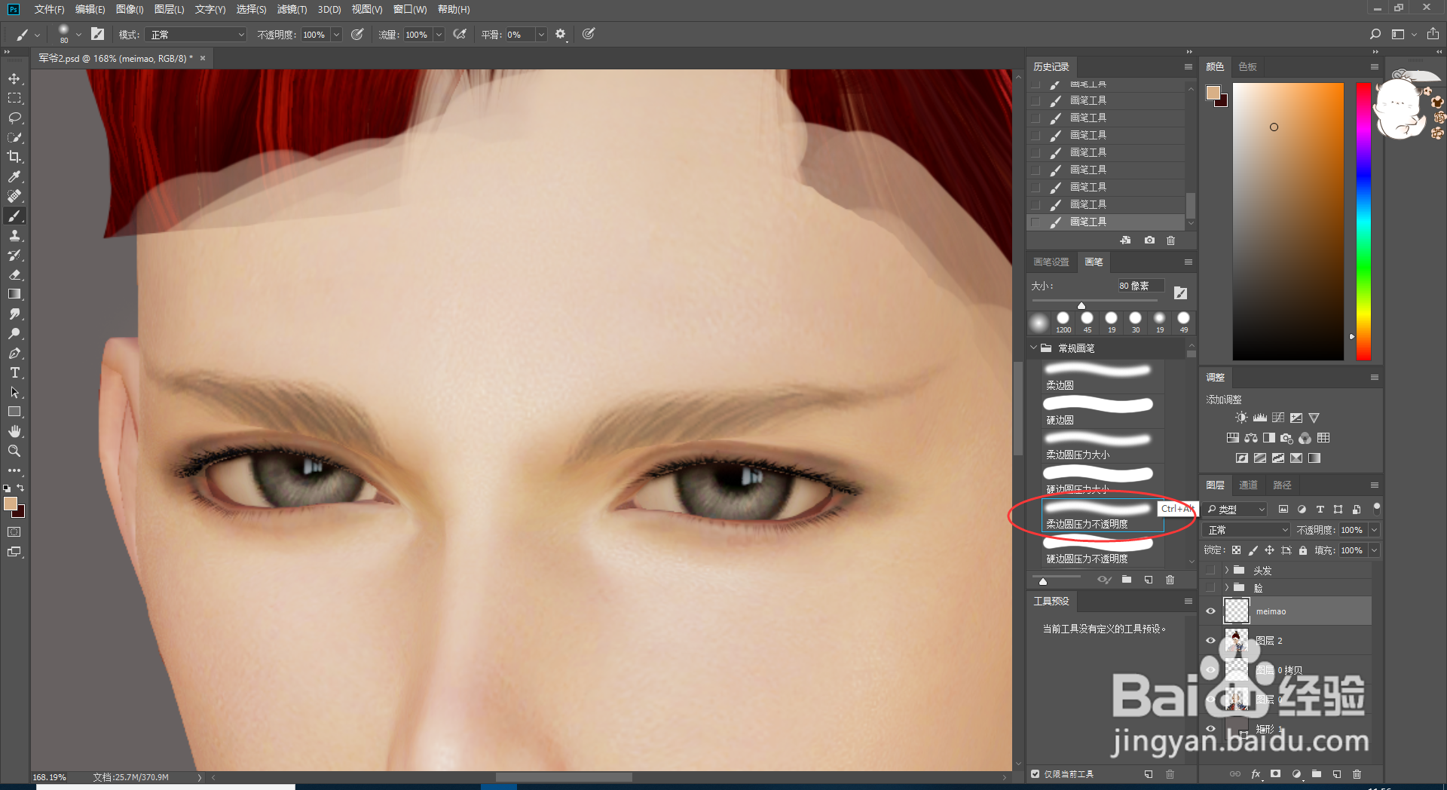The width and height of the screenshot is (1447, 790).
Task: Collapse the 常规画笔 brush folder
Action: pyautogui.click(x=1034, y=348)
